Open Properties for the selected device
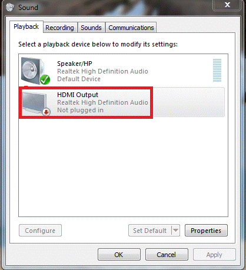 coord(206,231)
